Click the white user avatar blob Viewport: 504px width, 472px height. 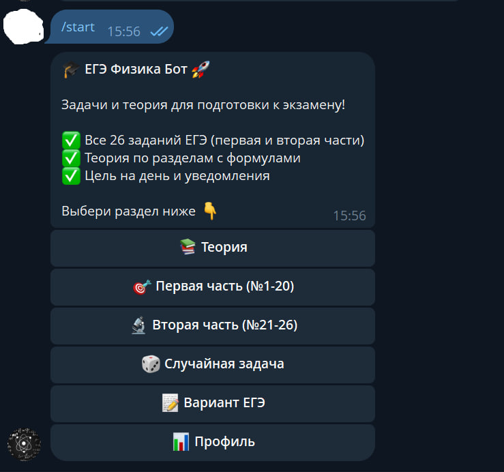(x=23, y=27)
